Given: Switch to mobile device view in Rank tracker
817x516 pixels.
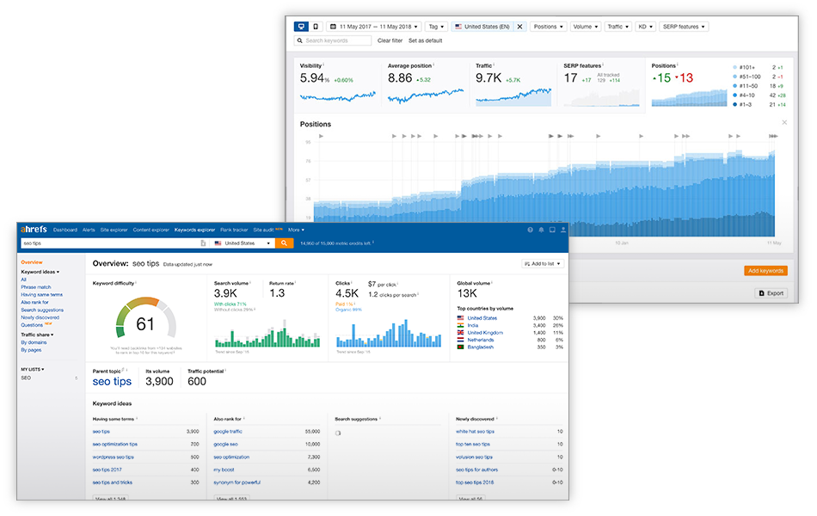Looking at the screenshot, I should point(316,27).
